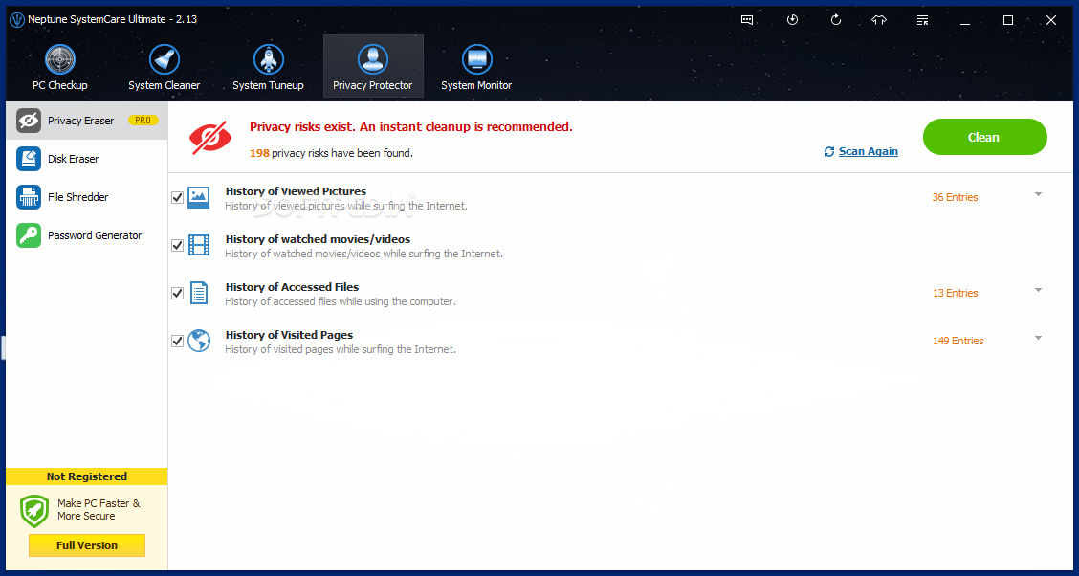Uncheck History of watched movies/videos checkbox
This screenshot has width=1079, height=576.
(178, 245)
